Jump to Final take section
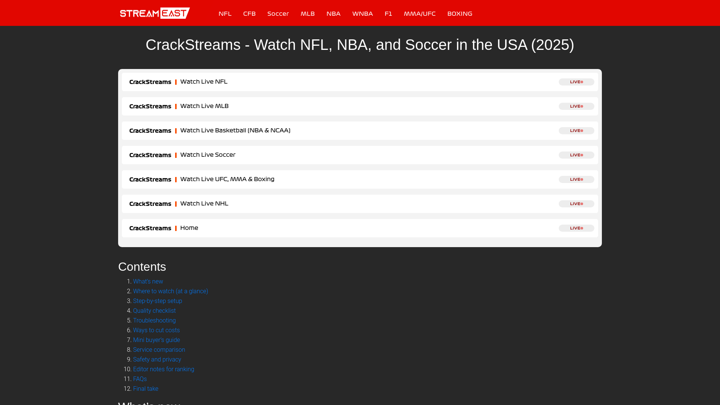The height and width of the screenshot is (405, 720). [145, 388]
